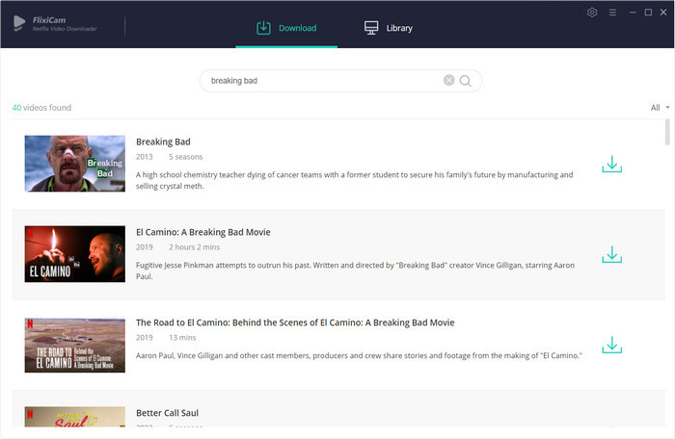Open the settings gear in title bar

click(x=592, y=13)
